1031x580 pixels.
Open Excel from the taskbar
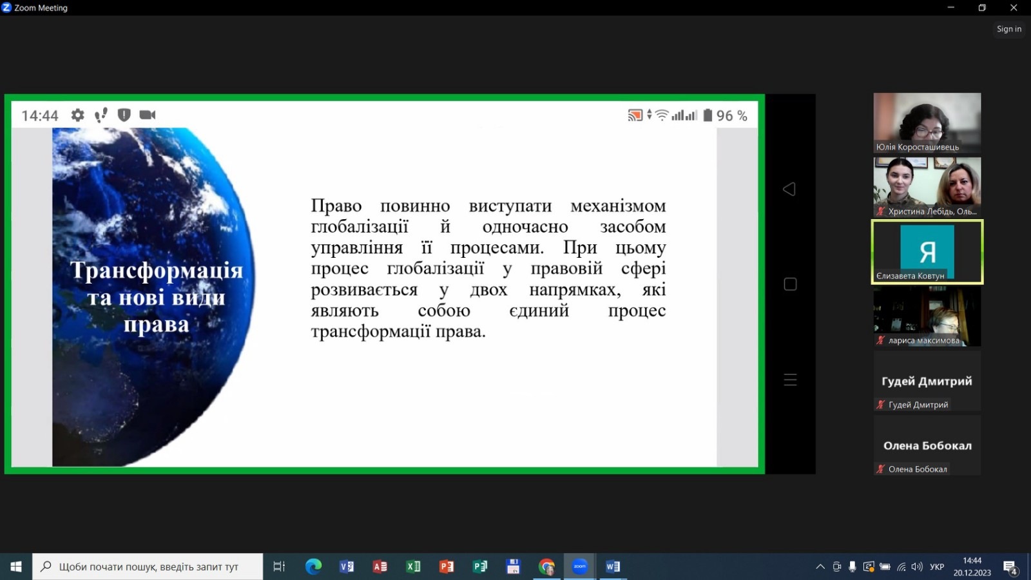[x=413, y=566]
